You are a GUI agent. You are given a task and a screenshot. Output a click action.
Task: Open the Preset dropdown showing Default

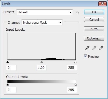coord(45,12)
